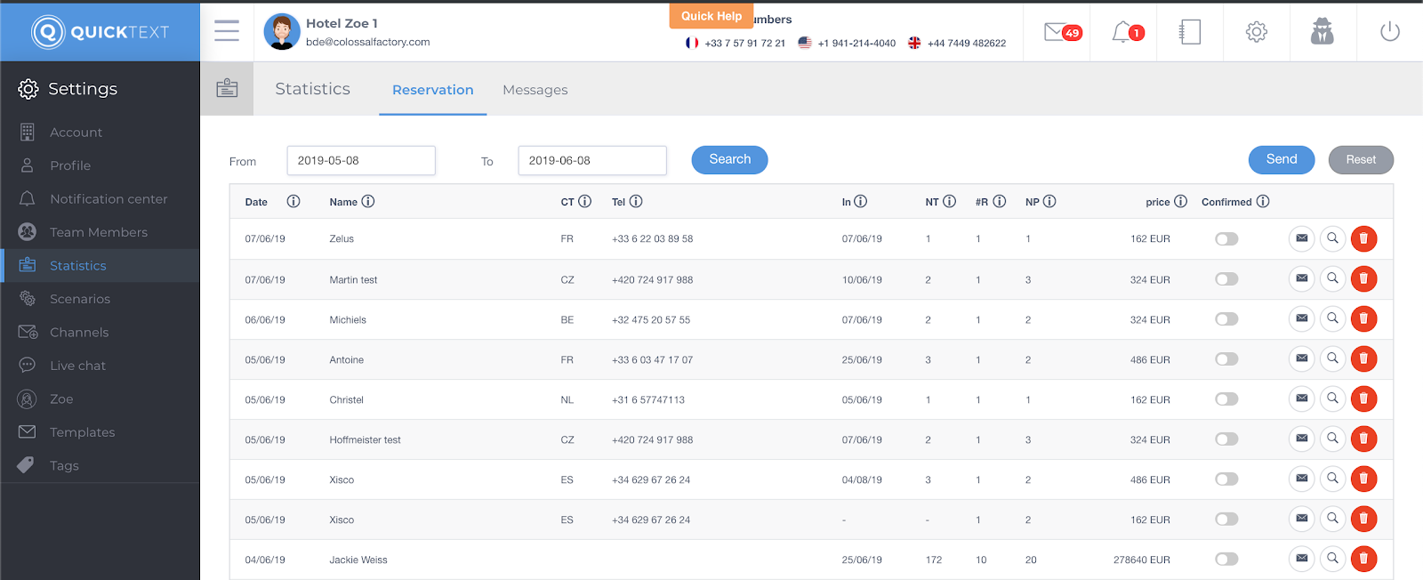Click the US number +1 941-214-4040
The width and height of the screenshot is (1423, 580).
(x=856, y=43)
